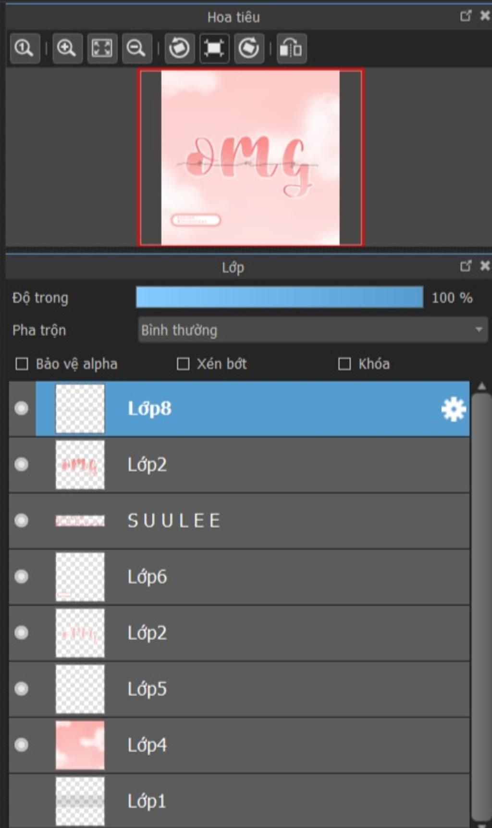Enable the Bảo vệ alpha checkbox

click(22, 364)
